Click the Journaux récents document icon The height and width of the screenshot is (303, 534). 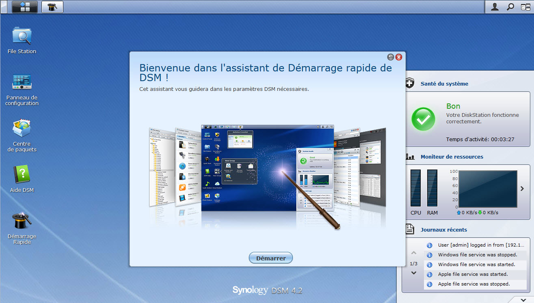[x=410, y=230]
